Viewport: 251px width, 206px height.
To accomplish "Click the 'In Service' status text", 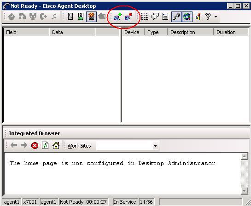I will pyautogui.click(x=125, y=202).
